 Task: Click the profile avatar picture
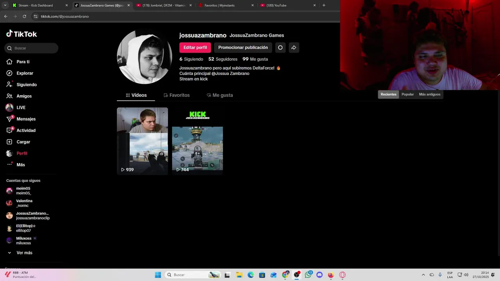pyautogui.click(x=145, y=57)
